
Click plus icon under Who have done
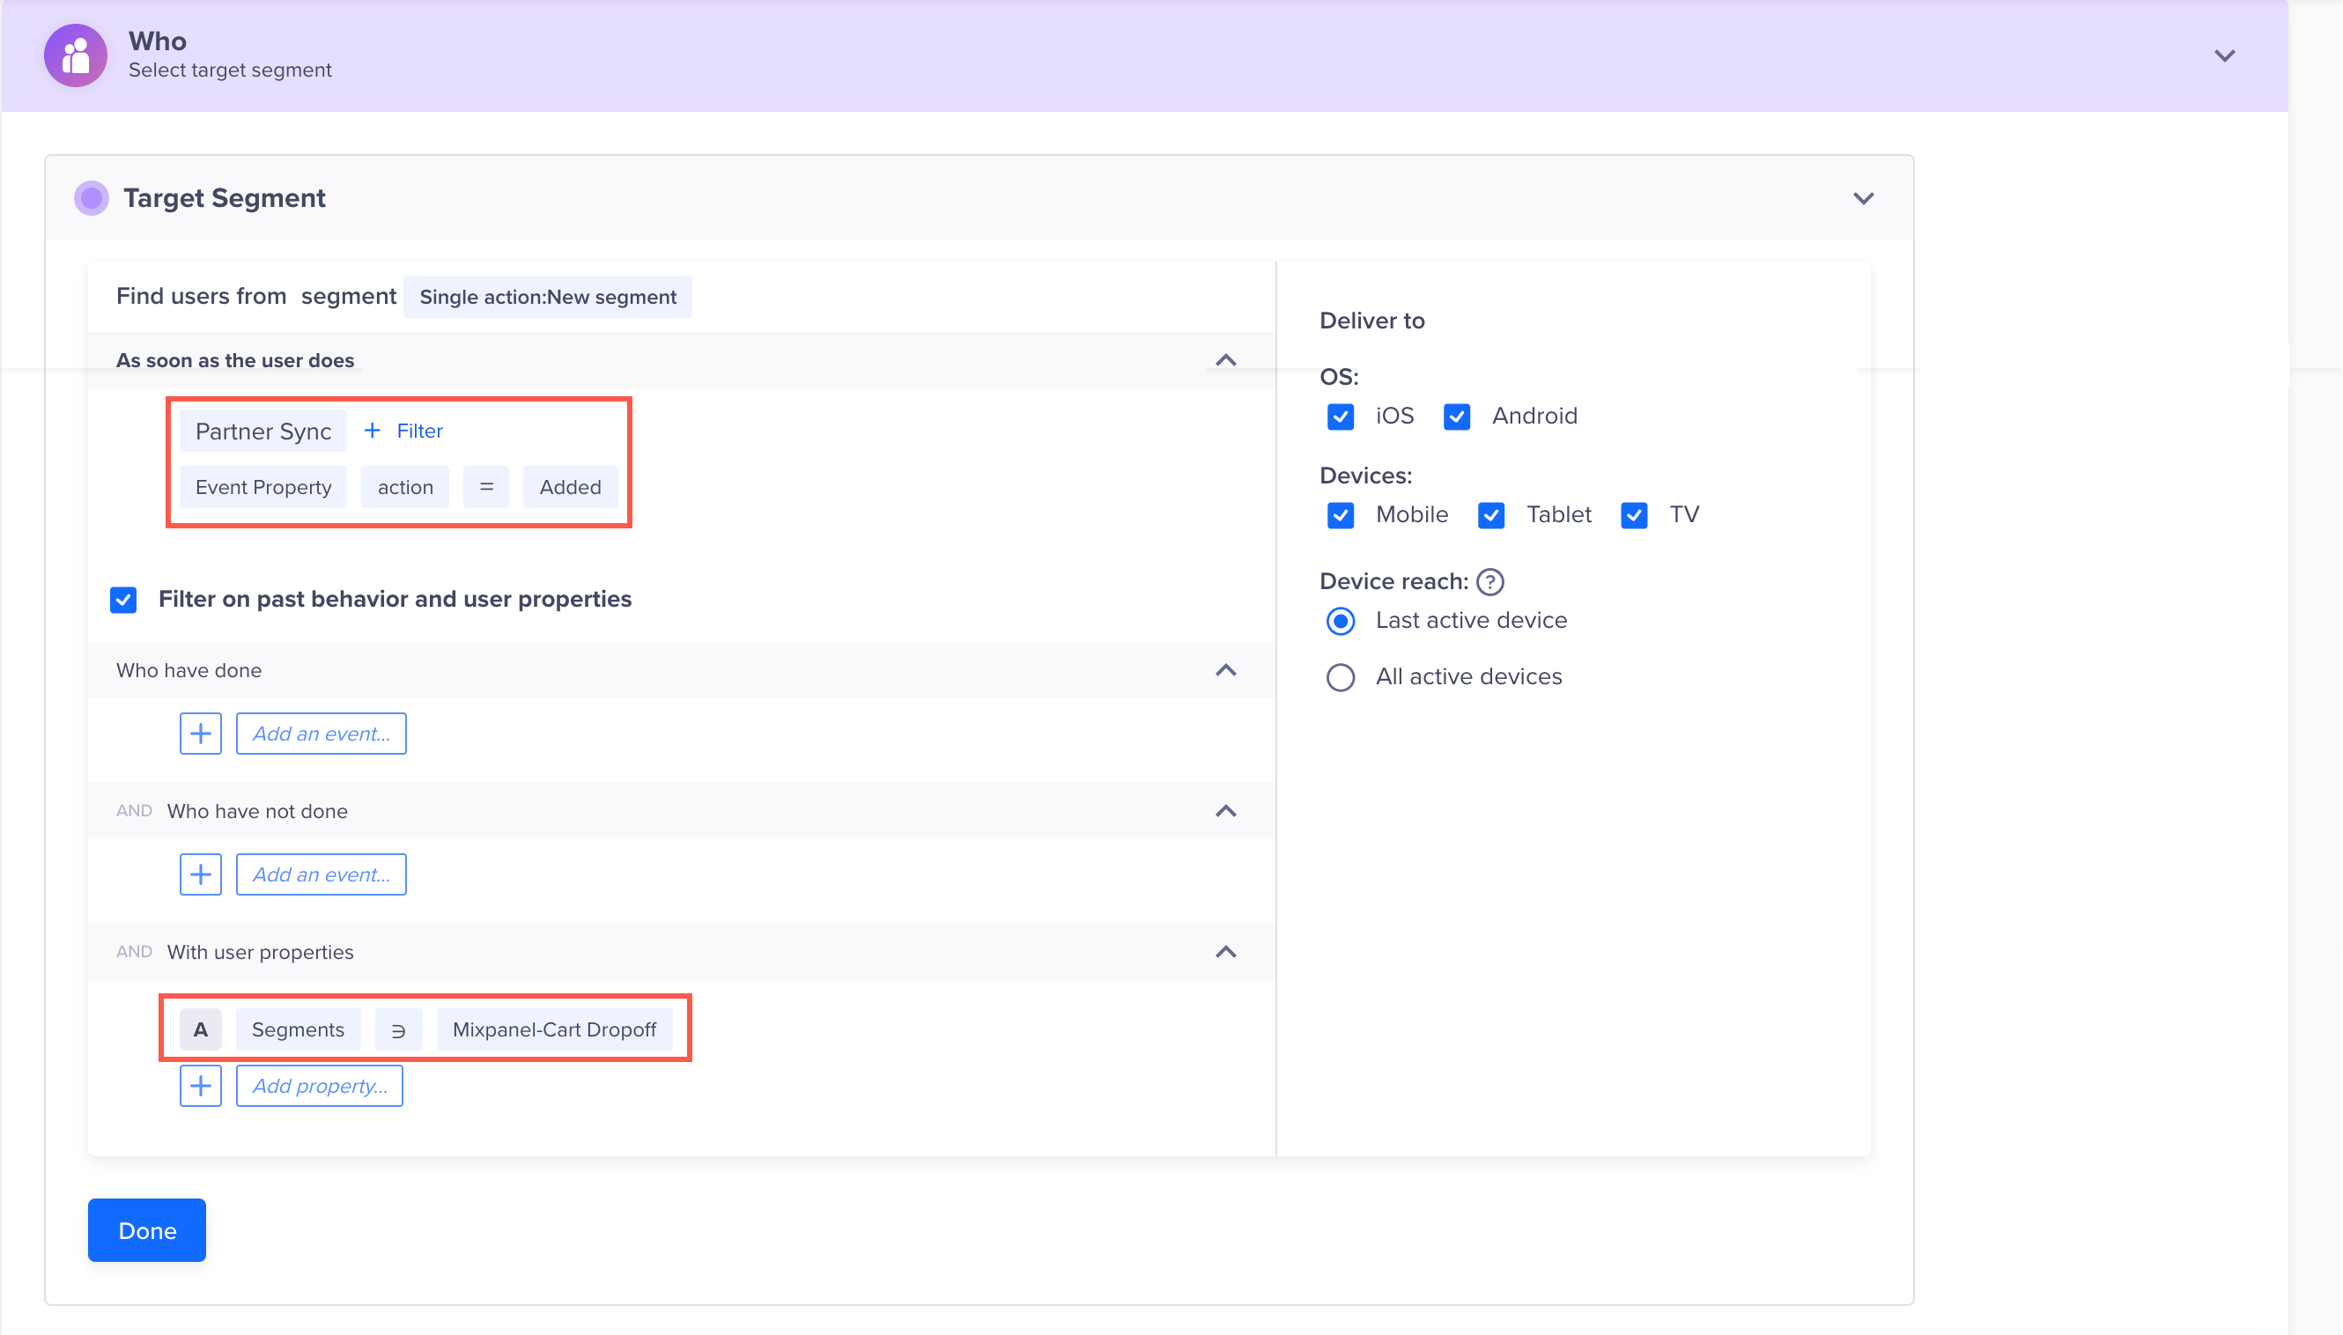[x=200, y=734]
